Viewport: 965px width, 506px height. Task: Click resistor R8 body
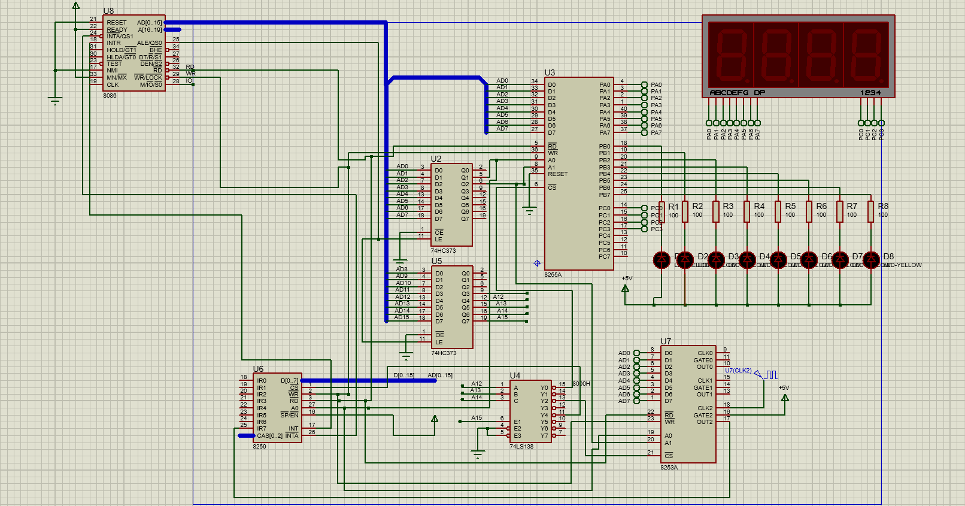[x=871, y=211]
